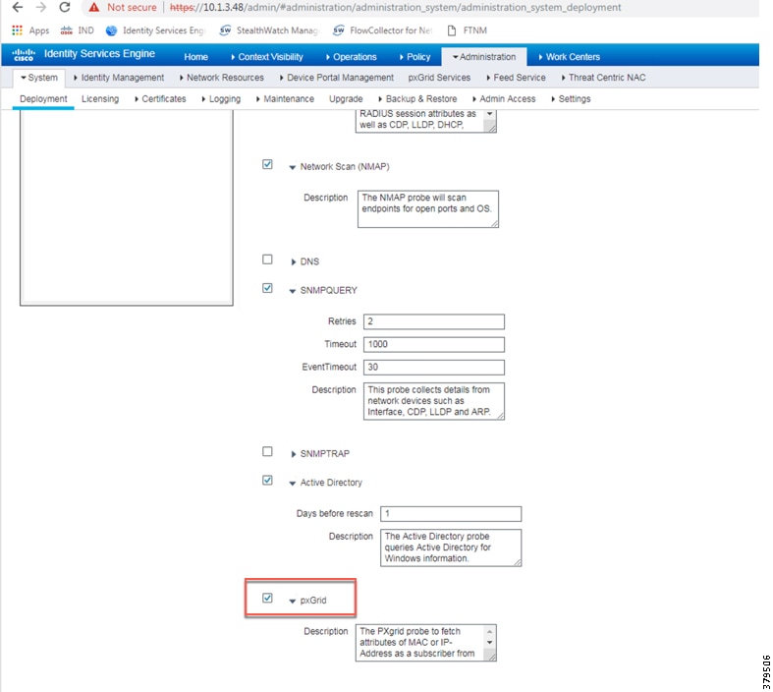
Task: Click the Active Directory Description text area
Action: point(451,548)
